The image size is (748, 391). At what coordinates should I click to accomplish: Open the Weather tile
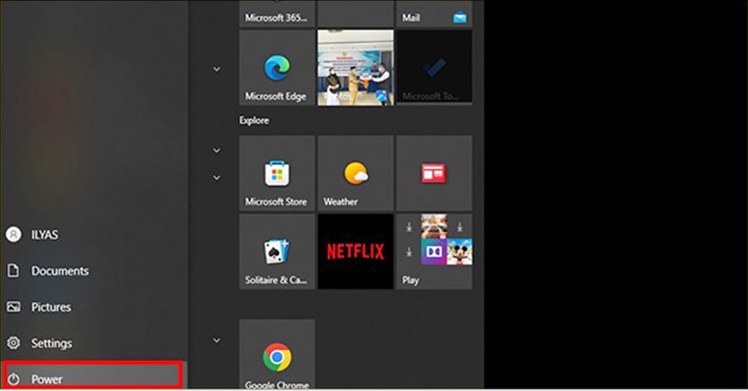click(x=355, y=173)
